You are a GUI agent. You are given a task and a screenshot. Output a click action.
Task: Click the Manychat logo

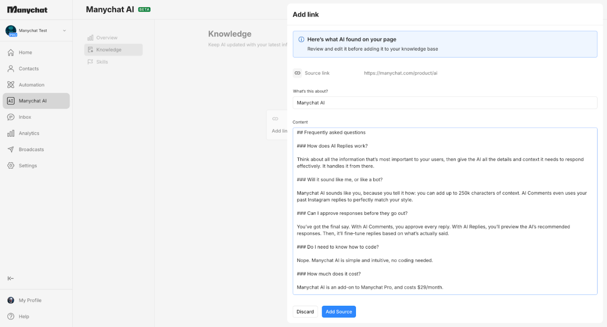(x=28, y=10)
